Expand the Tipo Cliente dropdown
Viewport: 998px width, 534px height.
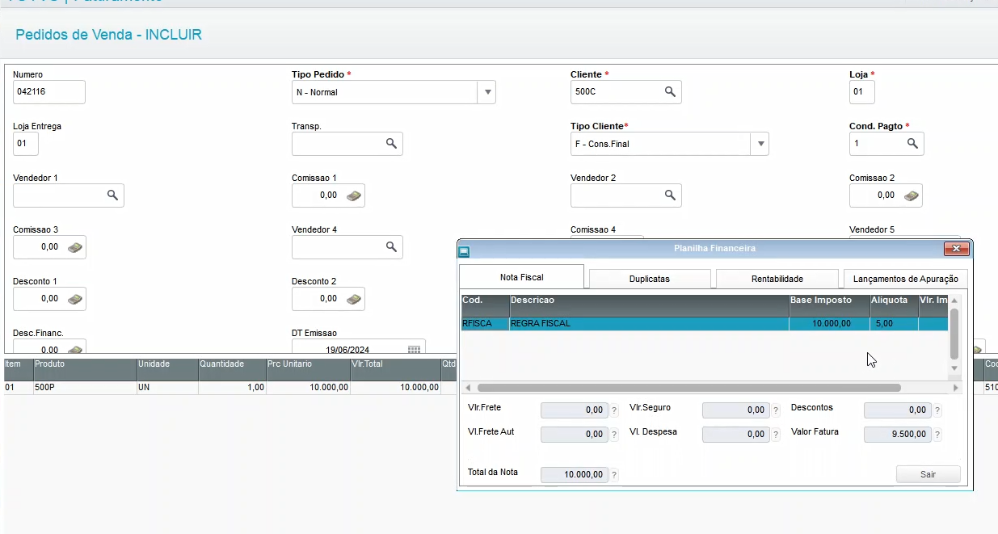click(760, 144)
